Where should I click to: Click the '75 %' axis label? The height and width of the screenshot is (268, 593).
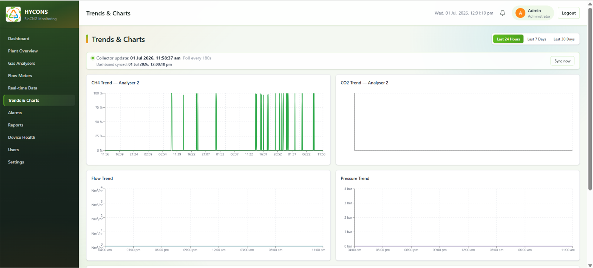99,108
